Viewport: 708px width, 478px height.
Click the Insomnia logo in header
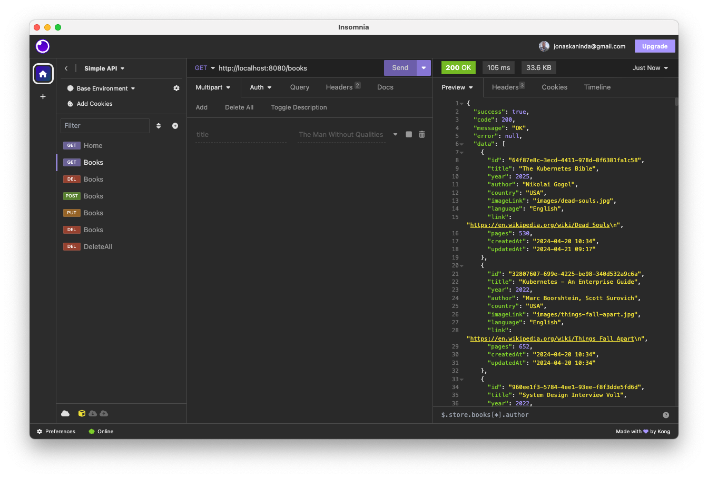click(43, 46)
